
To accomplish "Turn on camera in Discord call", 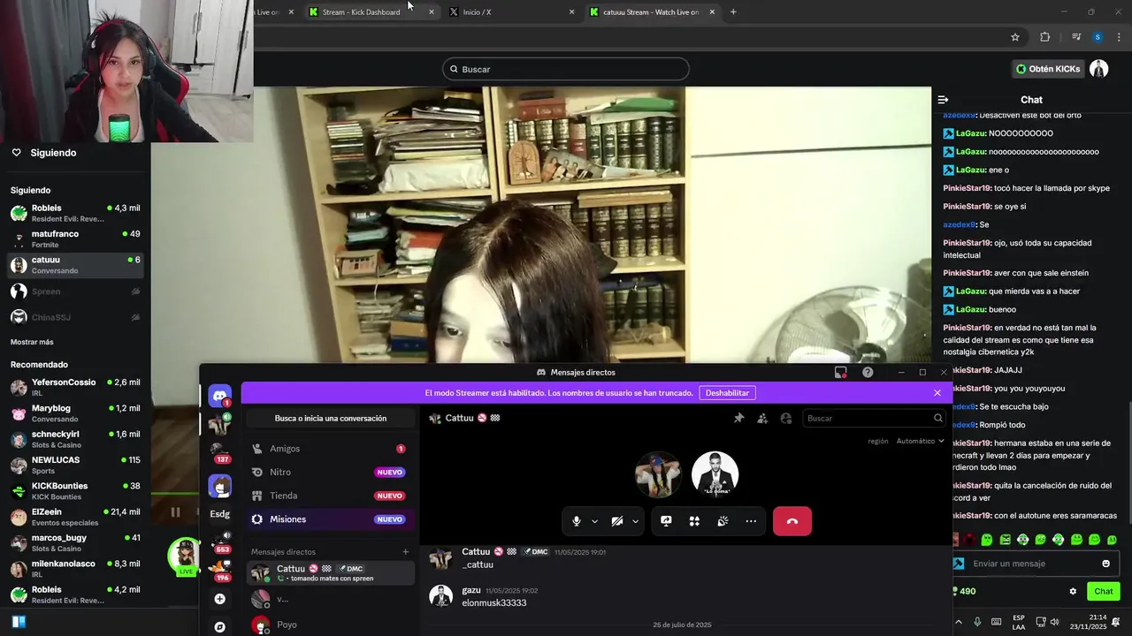I will [x=617, y=521].
